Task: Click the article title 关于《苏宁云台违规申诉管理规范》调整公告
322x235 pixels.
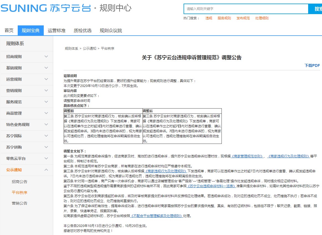Action: click(x=192, y=57)
